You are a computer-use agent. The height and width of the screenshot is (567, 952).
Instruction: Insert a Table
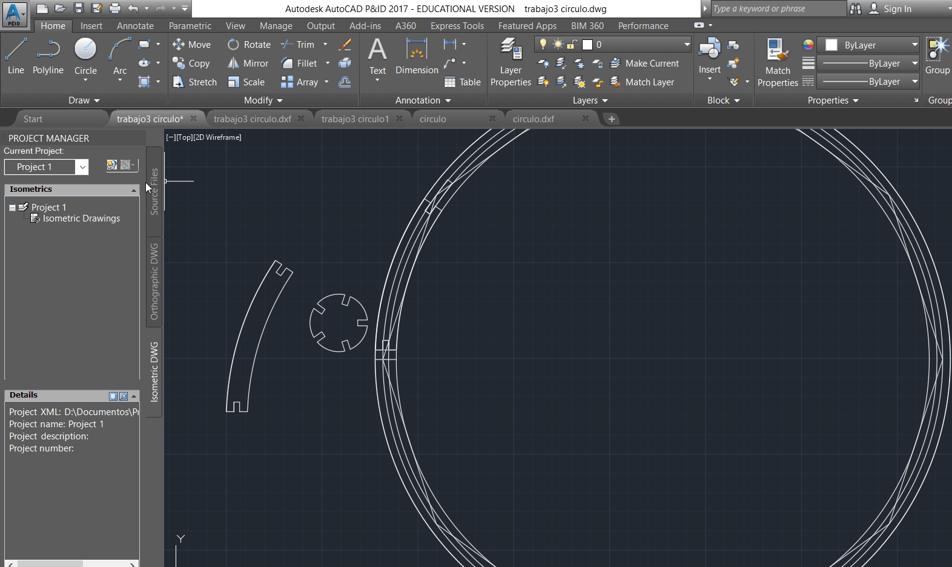tap(462, 82)
